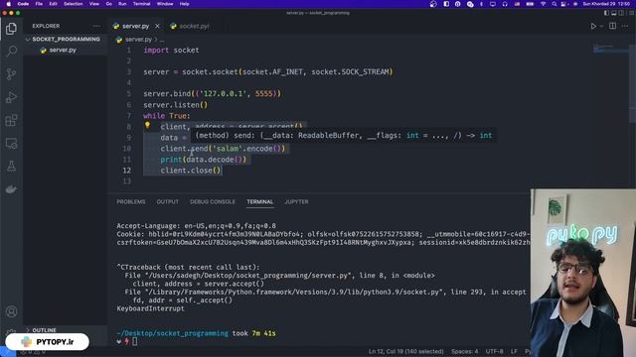
Task: Click the Spotlight search icon in menu bar
Action: coord(555,4)
